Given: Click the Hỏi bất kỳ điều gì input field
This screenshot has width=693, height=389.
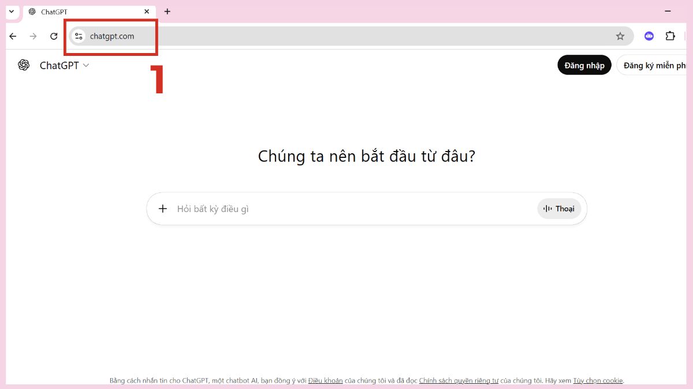Looking at the screenshot, I should click(x=289, y=208).
